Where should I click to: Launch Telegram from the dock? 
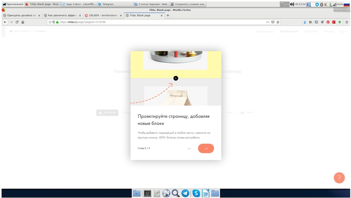pos(185,193)
